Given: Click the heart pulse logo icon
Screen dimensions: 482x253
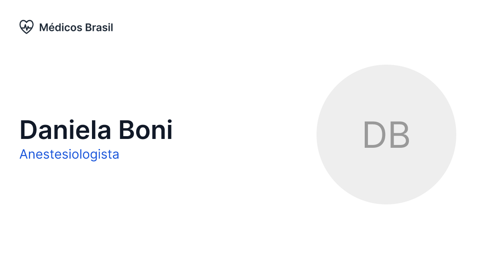Looking at the screenshot, I should pyautogui.click(x=26, y=27).
